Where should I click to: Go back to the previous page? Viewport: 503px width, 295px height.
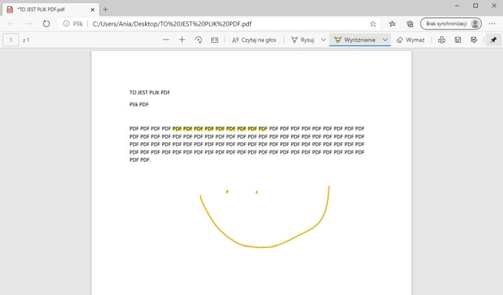click(x=11, y=24)
